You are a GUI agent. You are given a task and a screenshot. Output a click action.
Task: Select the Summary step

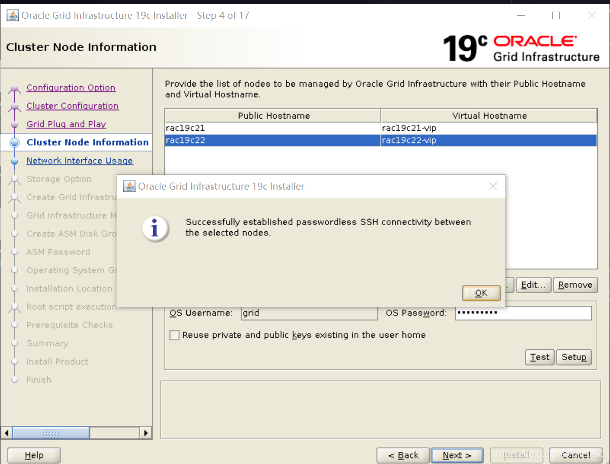(x=47, y=343)
